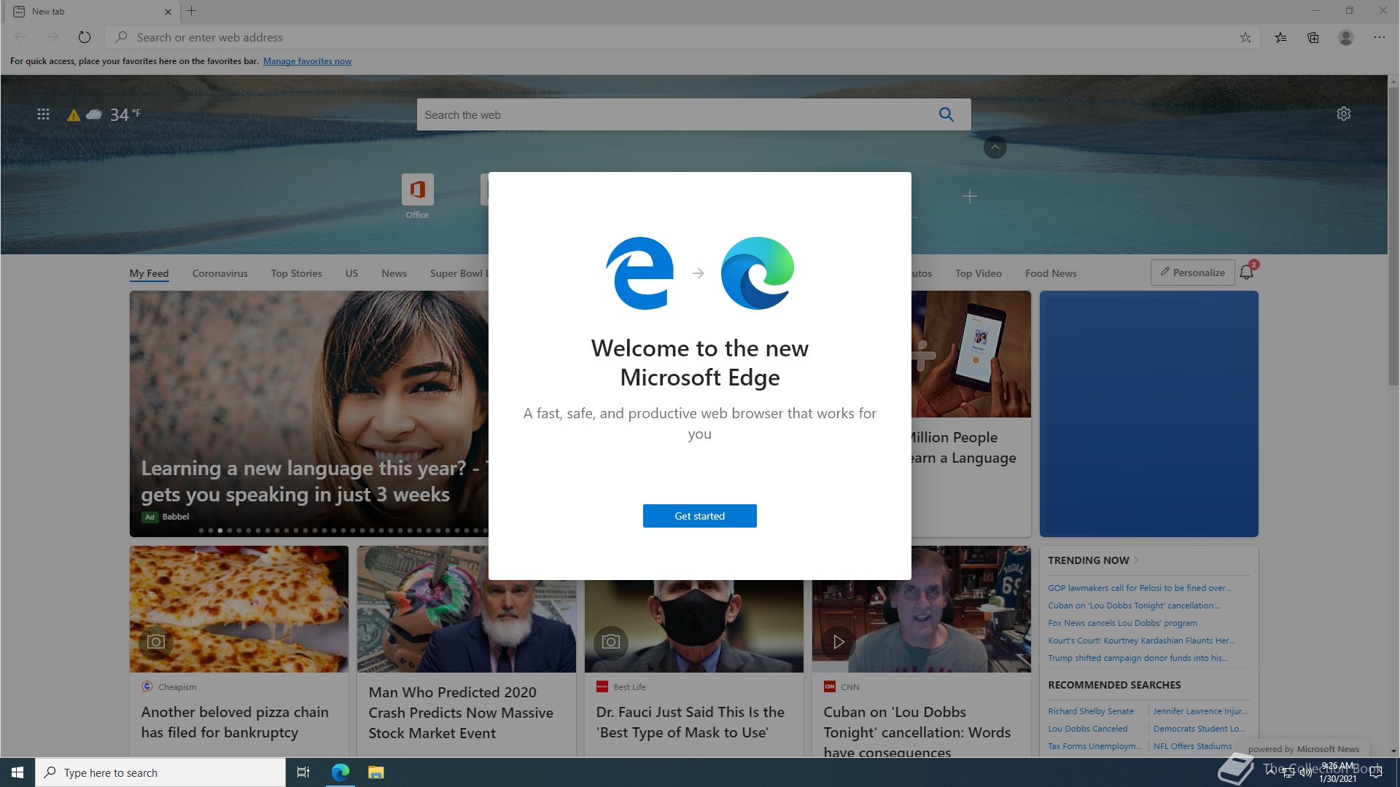This screenshot has width=1400, height=787.
Task: Open the Office quick link tile
Action: pos(417,196)
